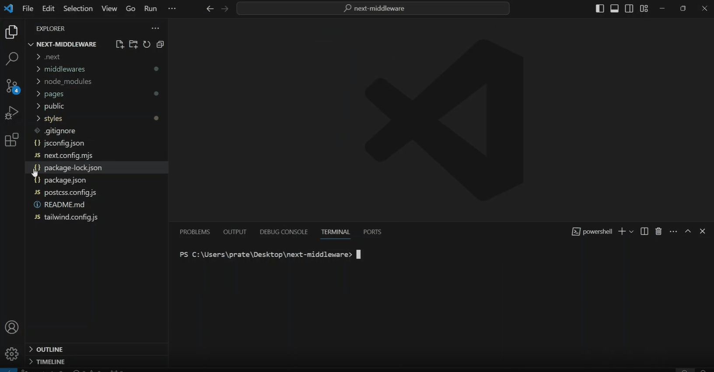The image size is (714, 372).
Task: Open the new terminal launch profile dropdown
Action: click(631, 232)
